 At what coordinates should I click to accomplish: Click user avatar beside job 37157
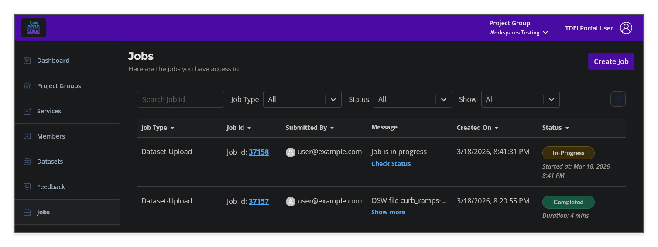click(x=291, y=202)
